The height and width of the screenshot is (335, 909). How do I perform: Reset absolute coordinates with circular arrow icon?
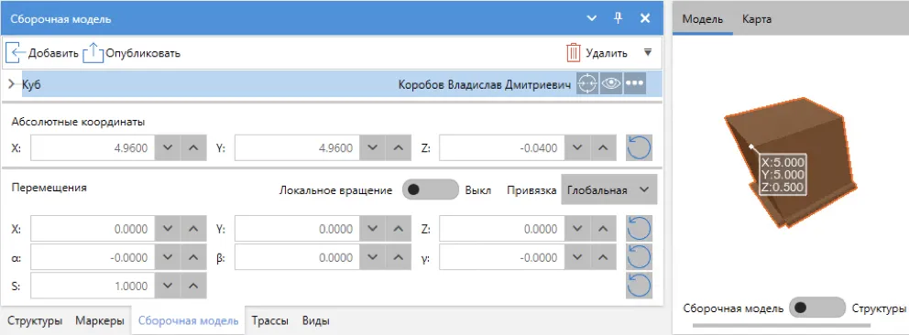[x=639, y=148]
